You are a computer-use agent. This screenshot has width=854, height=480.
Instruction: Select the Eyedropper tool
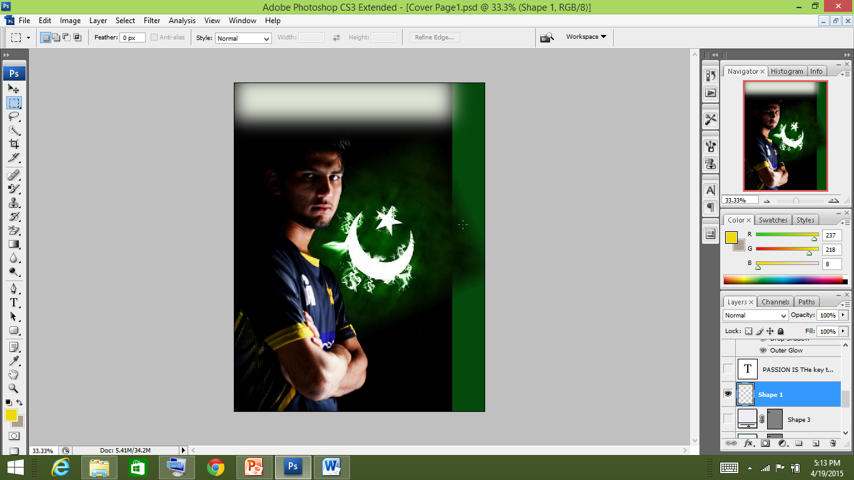click(x=14, y=361)
